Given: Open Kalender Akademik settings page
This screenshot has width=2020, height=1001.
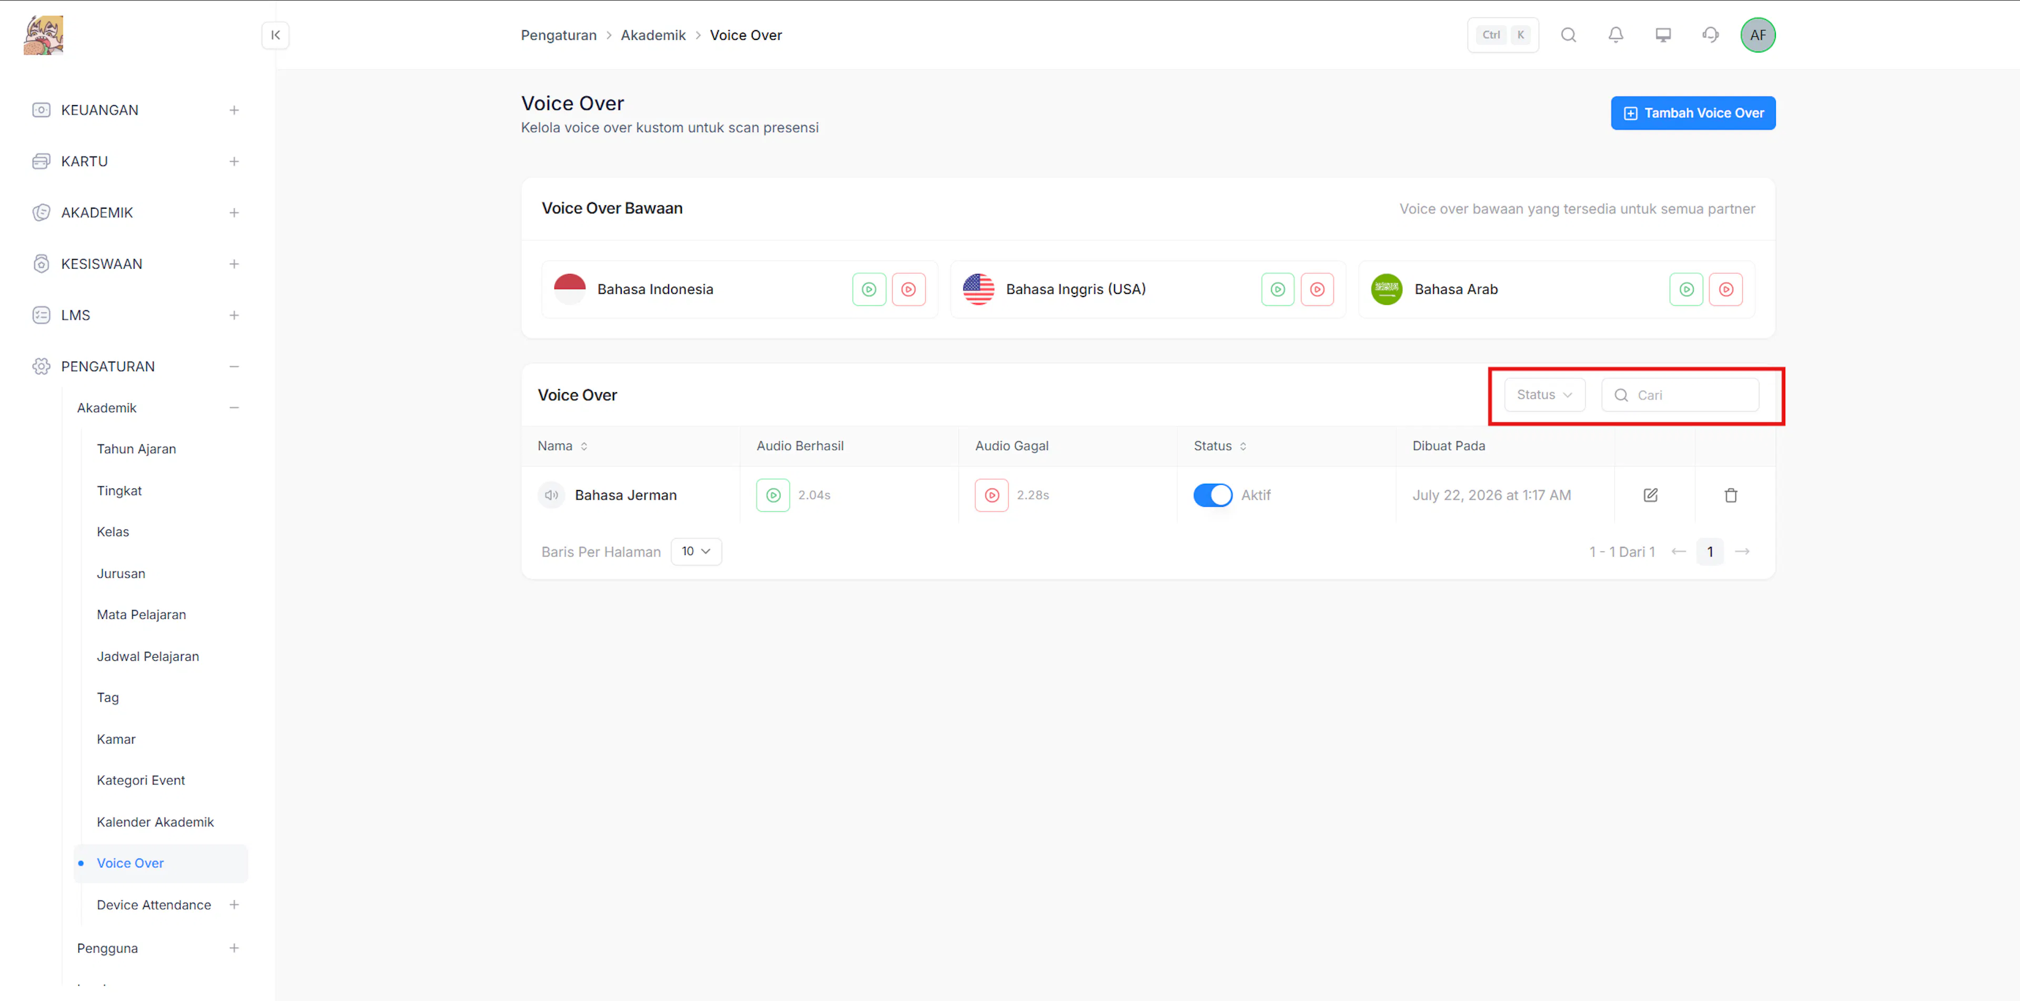Looking at the screenshot, I should pyautogui.click(x=155, y=822).
